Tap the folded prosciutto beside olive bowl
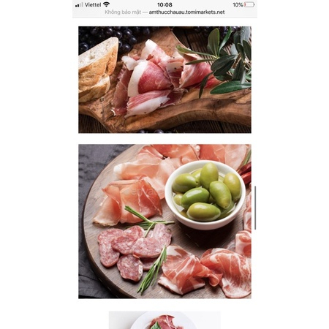This screenshot has height=329, width=329. (129, 203)
